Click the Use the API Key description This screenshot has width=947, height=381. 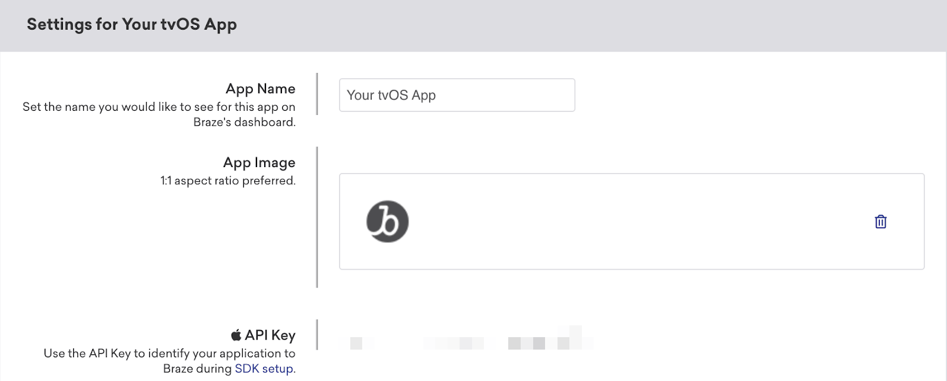(170, 361)
